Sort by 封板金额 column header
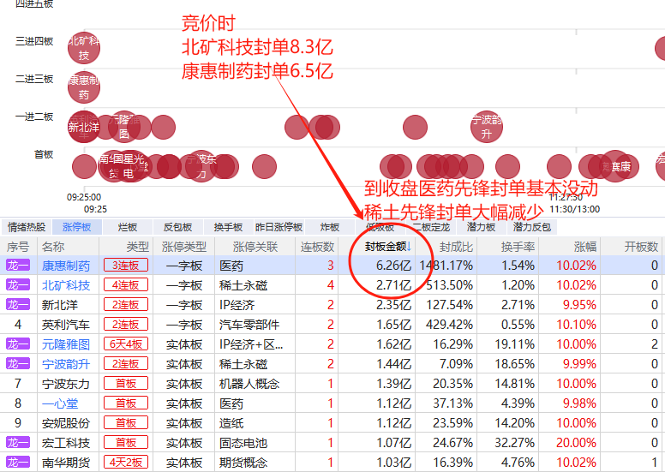This screenshot has height=472, width=665. click(387, 247)
